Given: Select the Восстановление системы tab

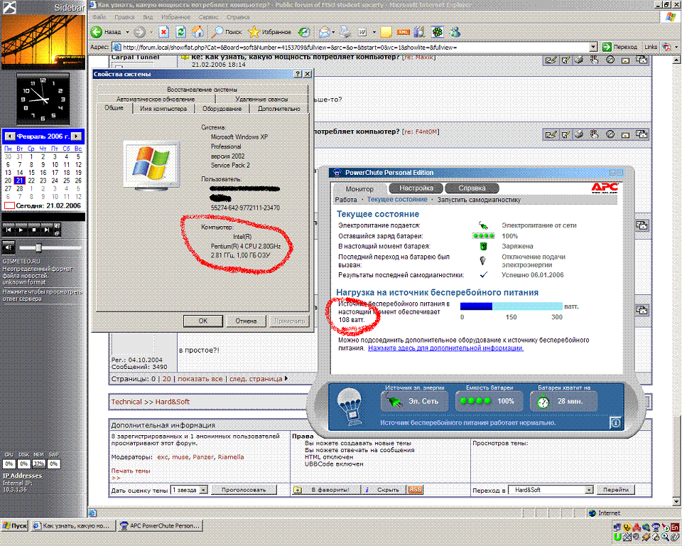Looking at the screenshot, I should tap(202, 90).
